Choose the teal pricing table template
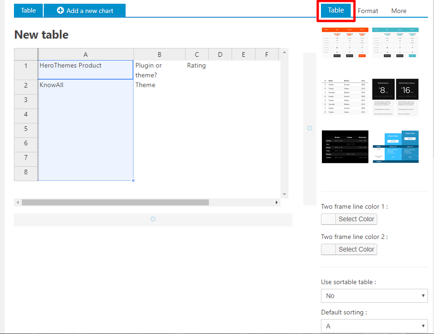Image resolution: width=434 pixels, height=334 pixels. click(395, 42)
